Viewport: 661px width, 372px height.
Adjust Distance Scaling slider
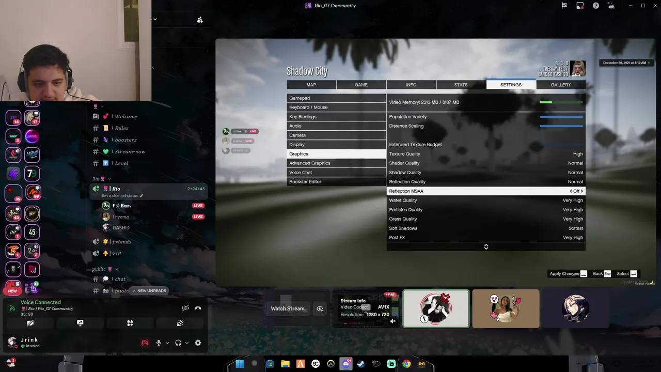point(561,126)
